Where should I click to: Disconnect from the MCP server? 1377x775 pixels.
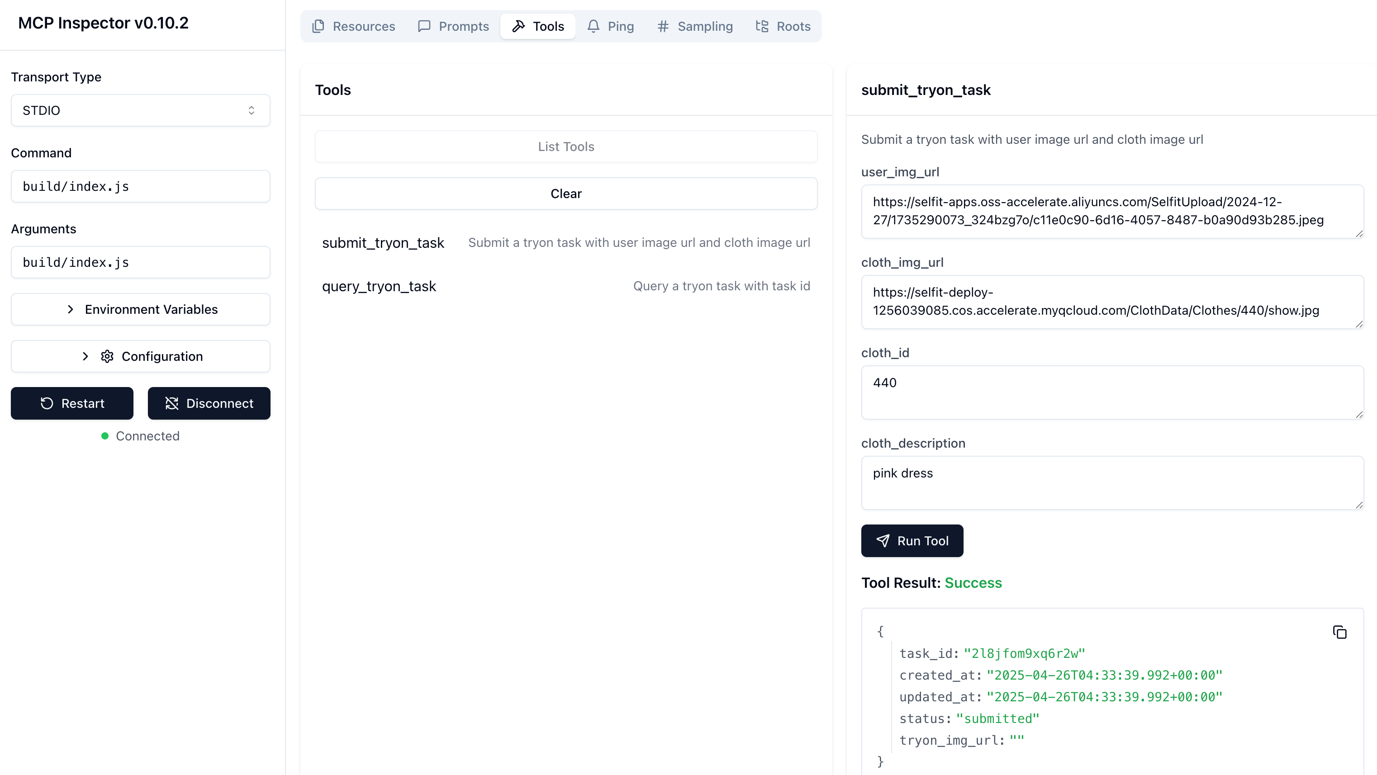tap(209, 403)
